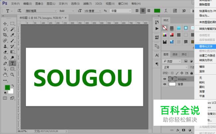
Task: Select the Move tool
Action: coord(5,23)
